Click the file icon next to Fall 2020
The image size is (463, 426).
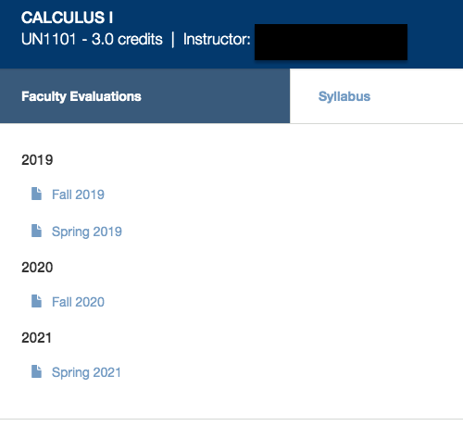[x=36, y=301]
